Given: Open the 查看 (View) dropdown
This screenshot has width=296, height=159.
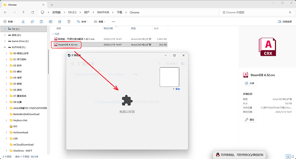Looking at the screenshot, I should coord(100,22).
